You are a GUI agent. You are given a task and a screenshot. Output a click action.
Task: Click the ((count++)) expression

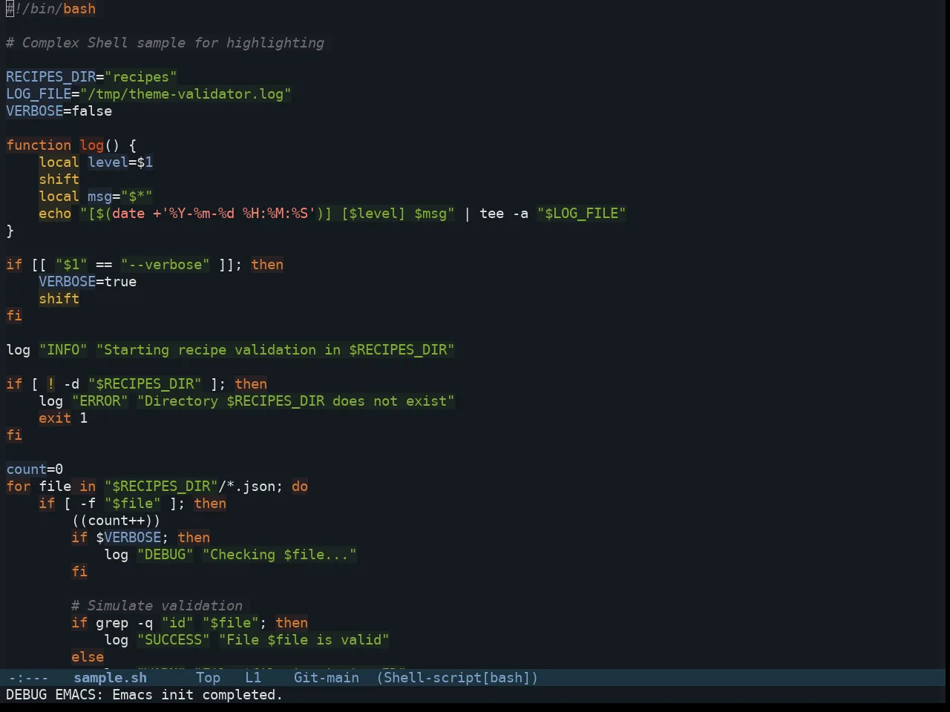click(x=116, y=521)
